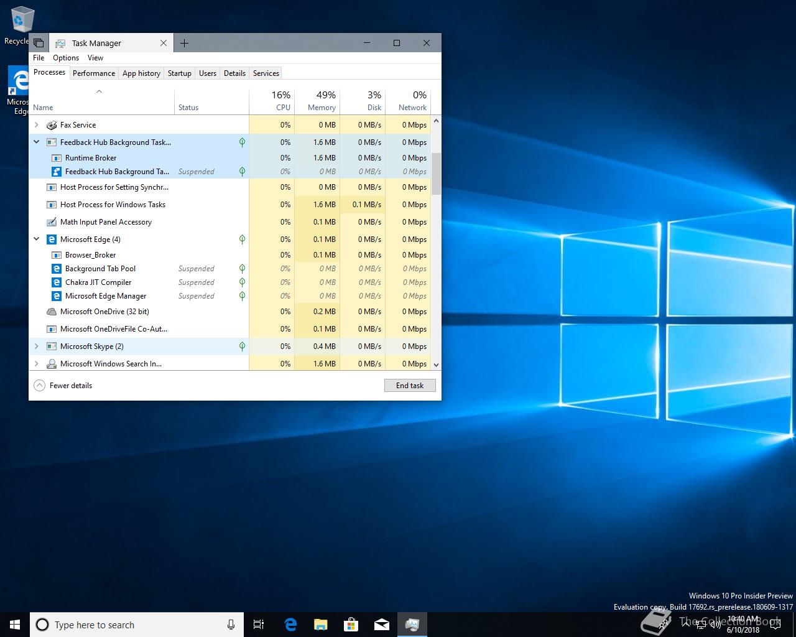
Task: Open Microsoft Store from the taskbar
Action: 351,625
